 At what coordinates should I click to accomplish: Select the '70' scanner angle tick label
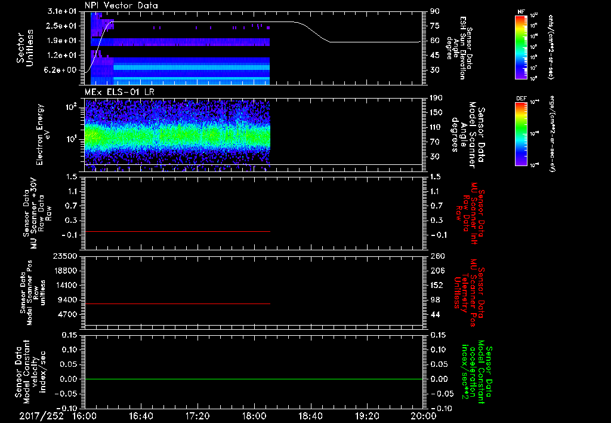coord(435,142)
